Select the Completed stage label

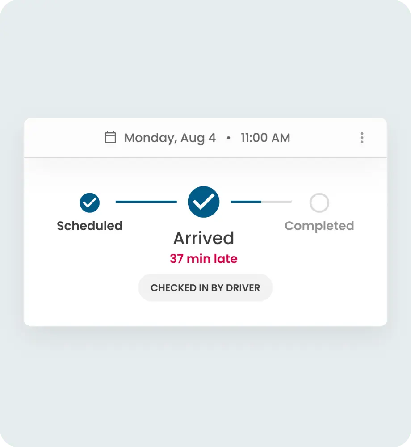(x=319, y=226)
